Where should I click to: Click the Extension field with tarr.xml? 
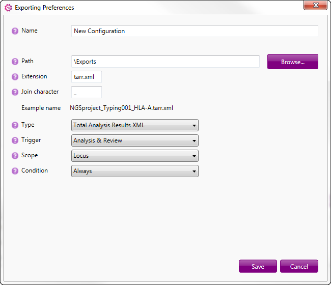(x=87, y=77)
